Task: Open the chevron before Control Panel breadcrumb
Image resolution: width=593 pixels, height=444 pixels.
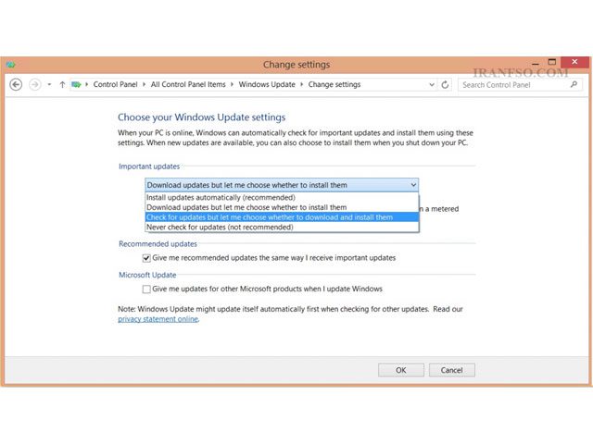Action: [x=86, y=84]
